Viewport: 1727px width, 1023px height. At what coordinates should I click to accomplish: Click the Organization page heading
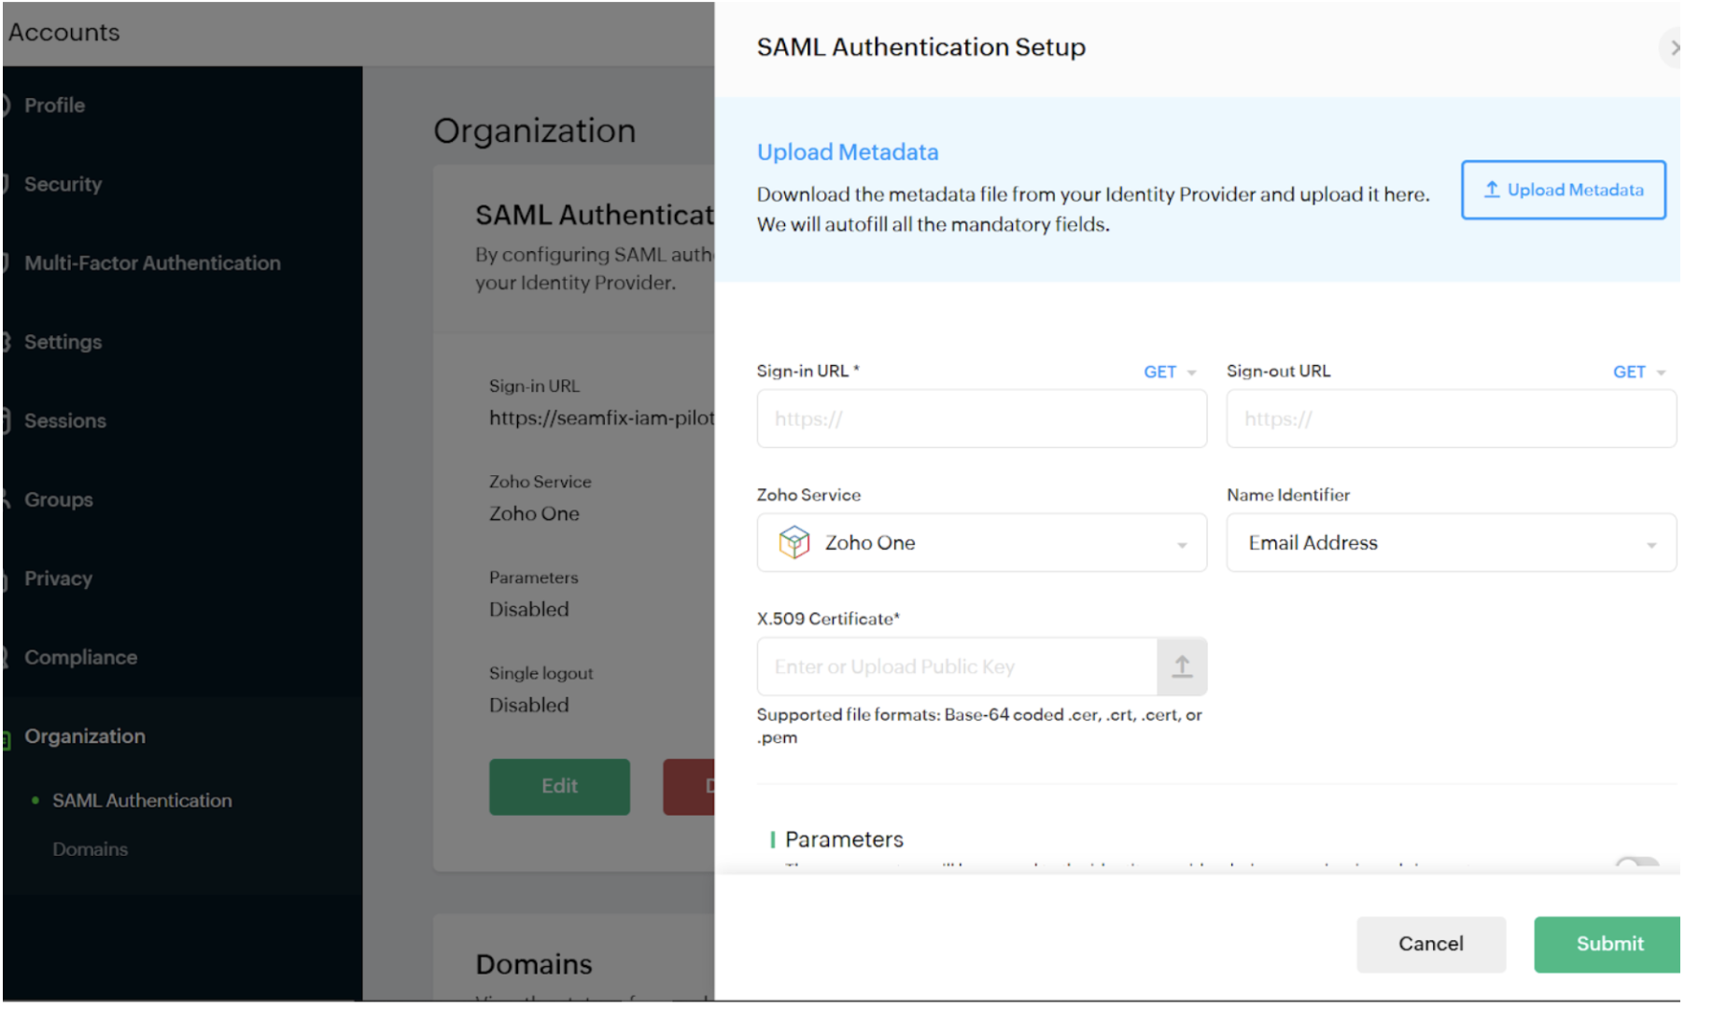(x=535, y=131)
